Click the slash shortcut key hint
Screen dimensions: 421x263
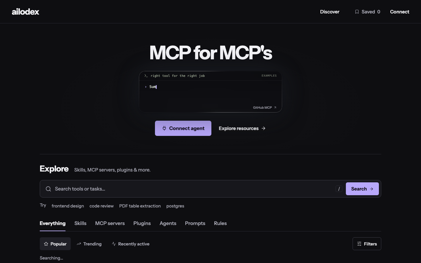[339, 189]
